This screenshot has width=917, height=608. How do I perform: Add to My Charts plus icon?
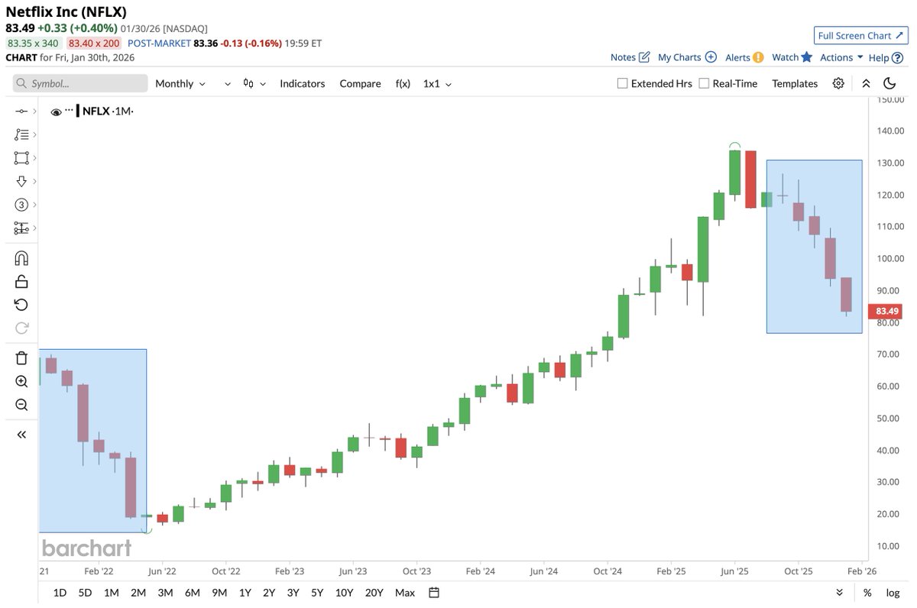[711, 57]
